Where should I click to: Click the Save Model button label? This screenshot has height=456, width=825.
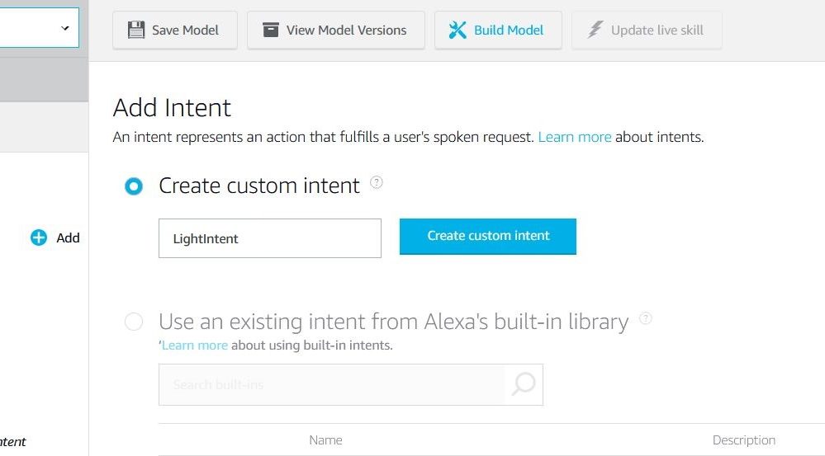click(185, 30)
